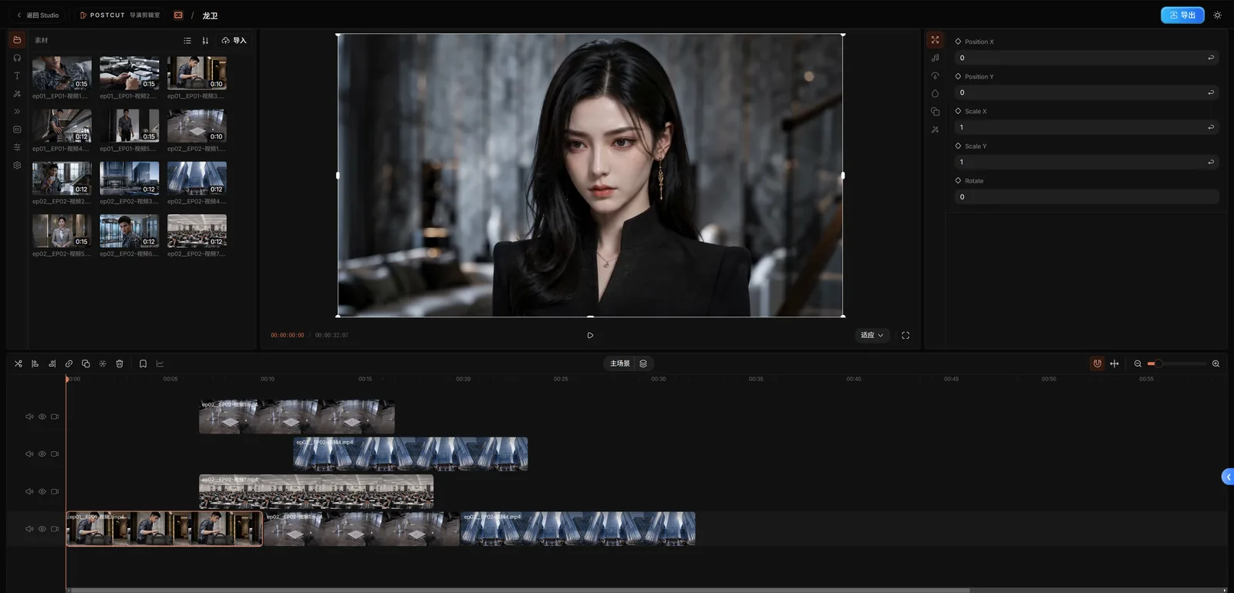Expand the collapsed side panel blue chevron
Screen dimensions: 1234x593
1228,477
